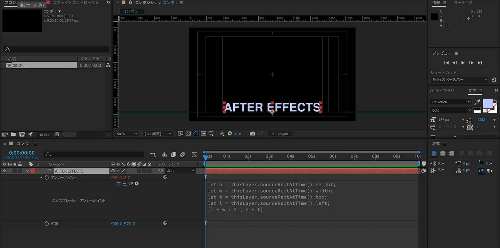The image size is (500, 248).
Task: Click the red label color of AFTER EFFECTS layer
Action: pos(32,171)
